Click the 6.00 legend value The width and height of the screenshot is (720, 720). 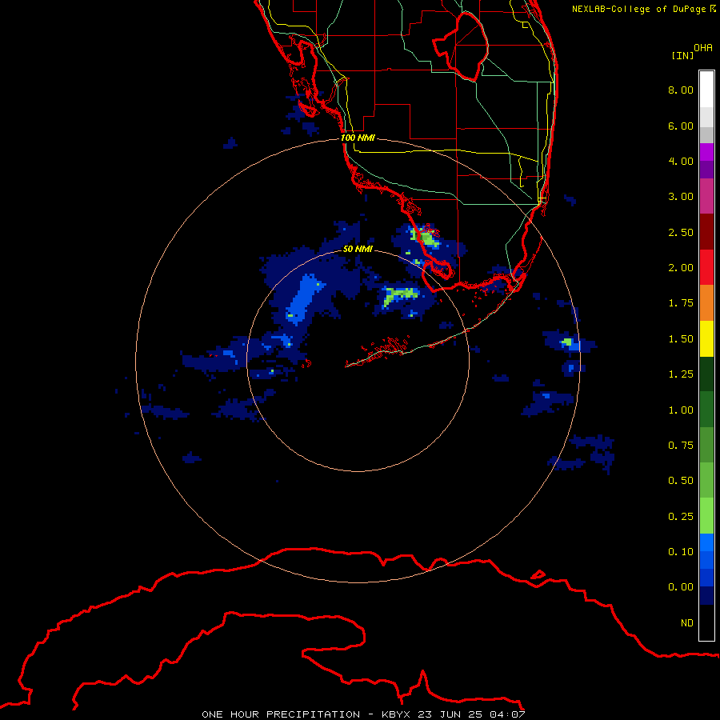(x=681, y=126)
